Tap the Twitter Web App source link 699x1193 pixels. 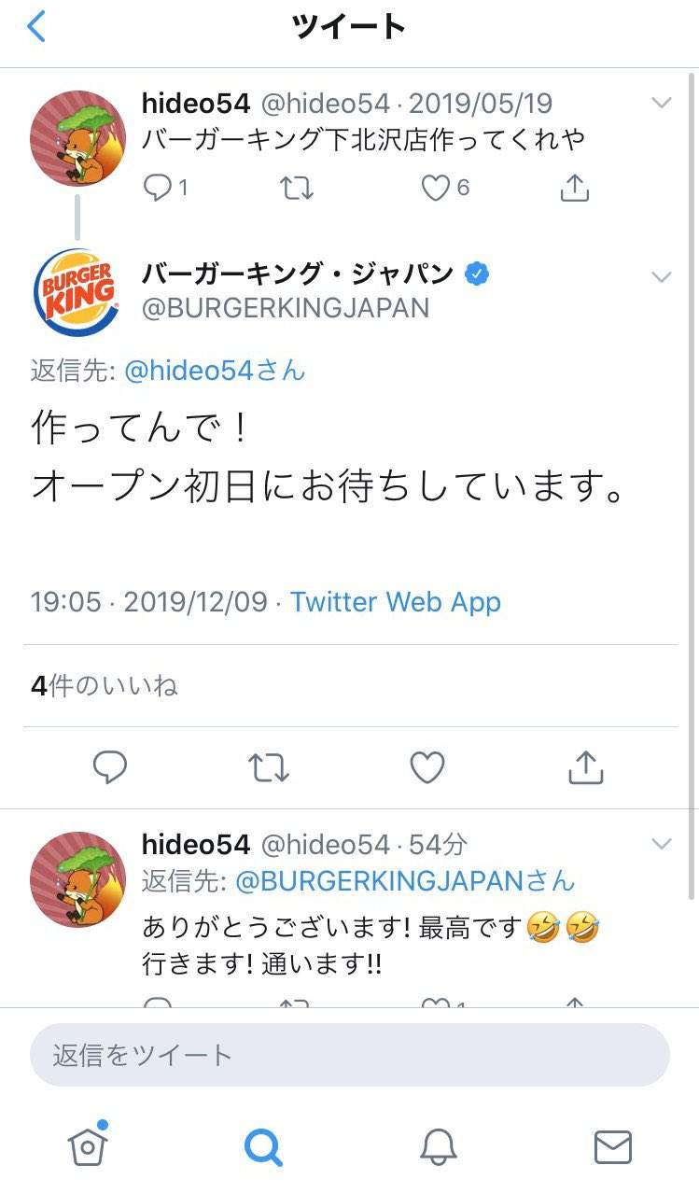coord(396,602)
